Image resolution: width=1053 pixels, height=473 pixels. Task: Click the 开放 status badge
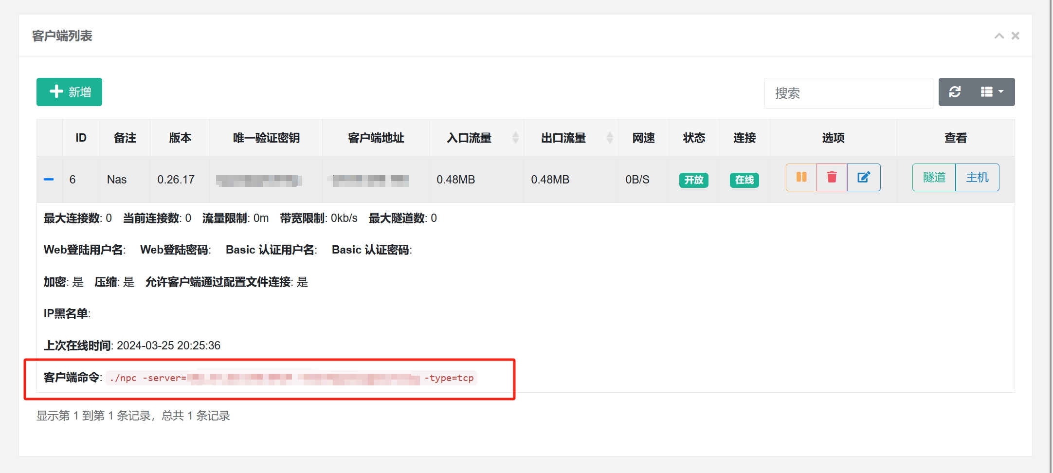pyautogui.click(x=693, y=180)
